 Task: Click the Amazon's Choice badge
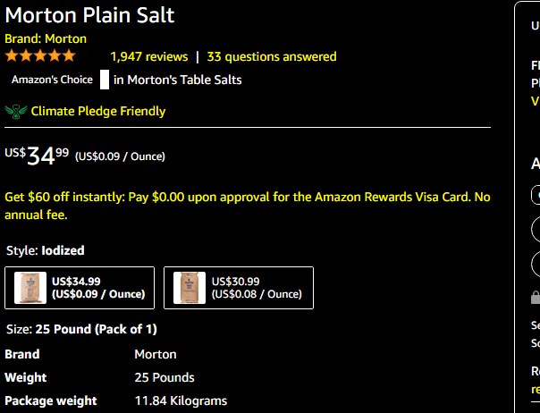tap(52, 80)
